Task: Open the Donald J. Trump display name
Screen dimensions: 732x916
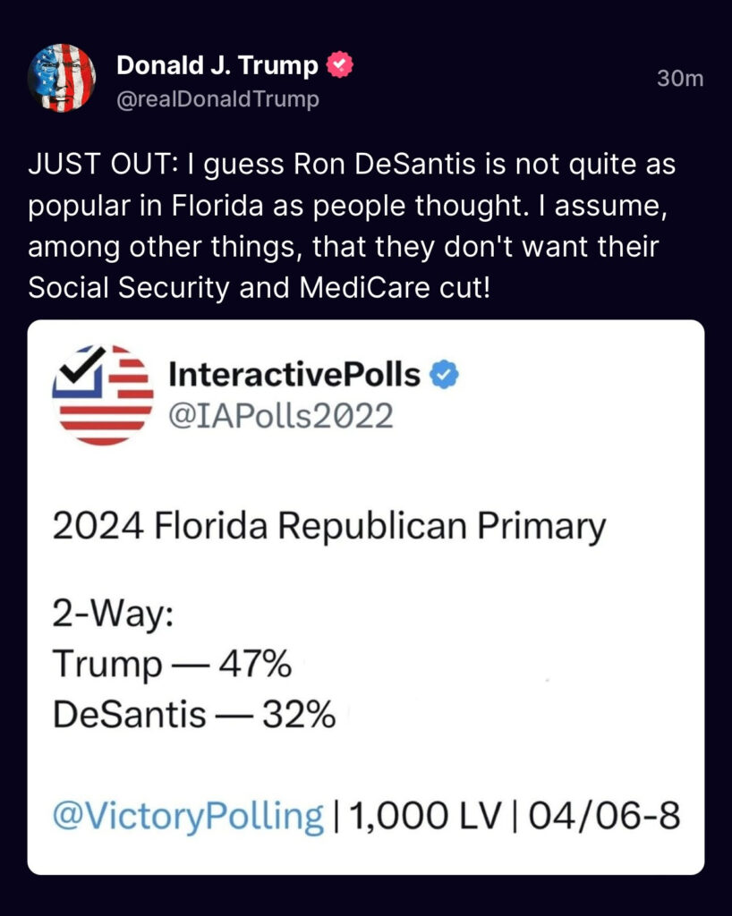Action: pyautogui.click(x=217, y=64)
